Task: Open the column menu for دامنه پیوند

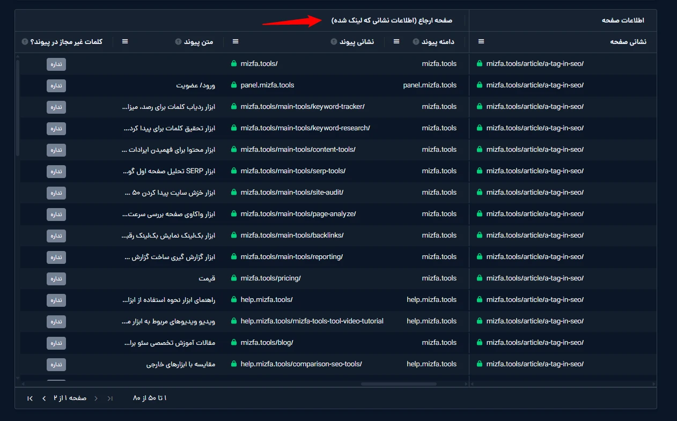Action: tap(396, 42)
